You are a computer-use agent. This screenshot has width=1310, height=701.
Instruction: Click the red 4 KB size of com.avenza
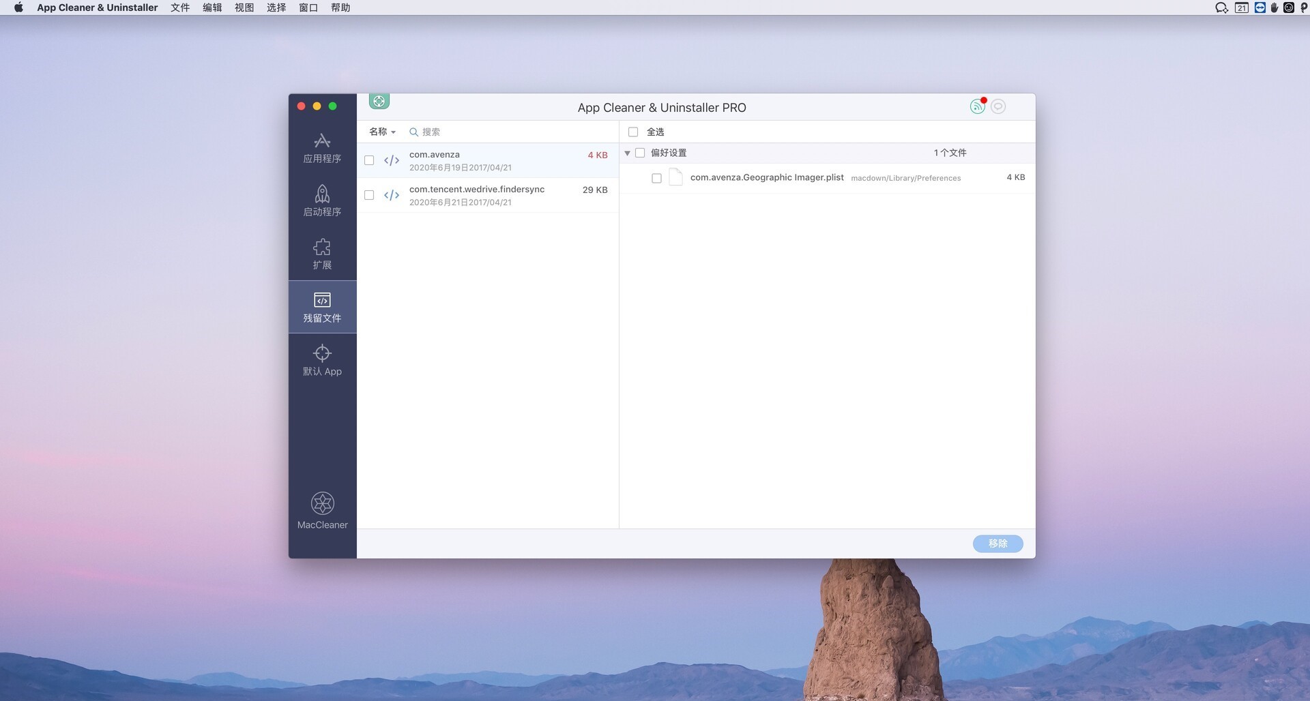tap(598, 155)
